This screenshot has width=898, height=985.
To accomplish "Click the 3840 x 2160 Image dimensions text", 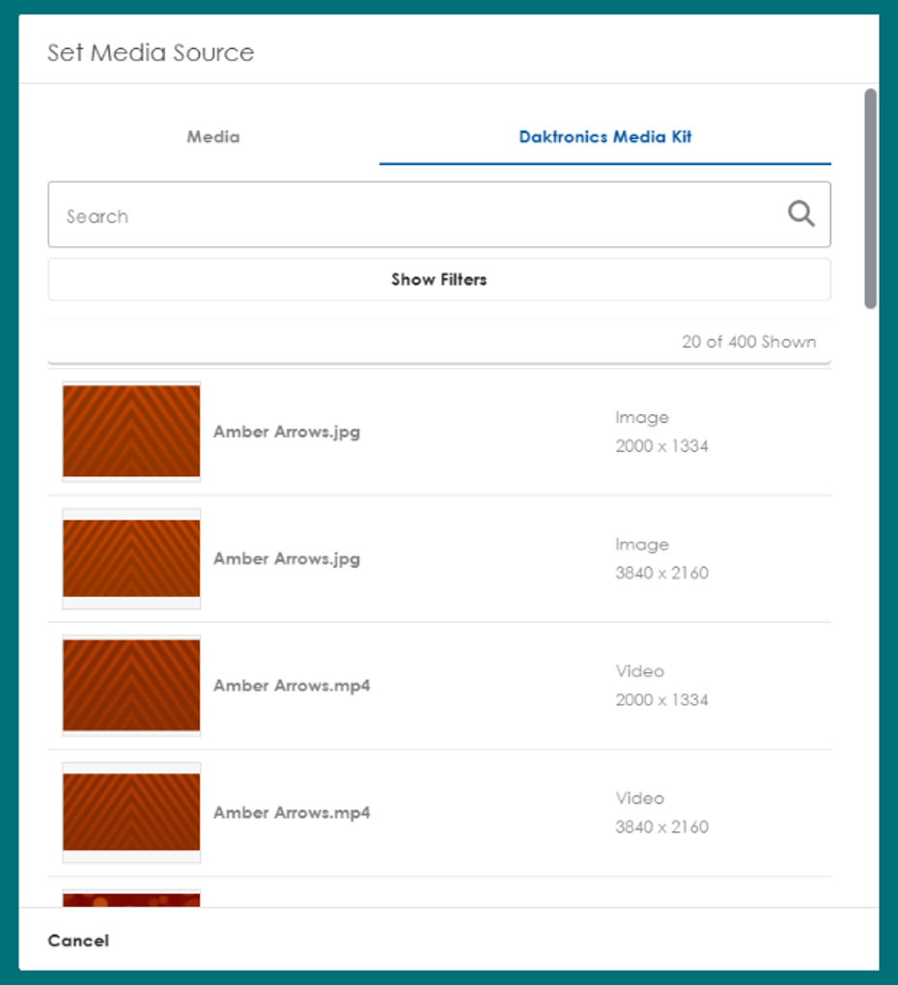I will 661,574.
